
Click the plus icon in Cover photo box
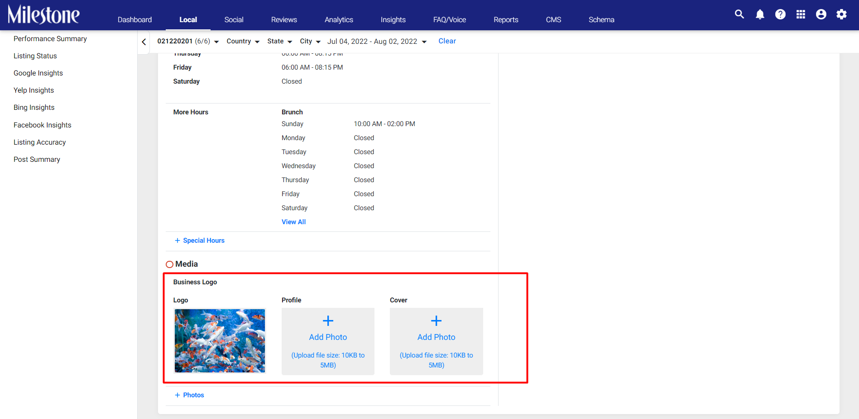[x=436, y=321]
